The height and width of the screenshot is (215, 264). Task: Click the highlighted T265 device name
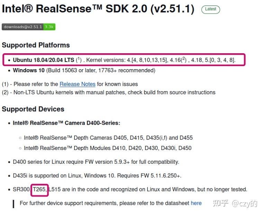pos(39,189)
